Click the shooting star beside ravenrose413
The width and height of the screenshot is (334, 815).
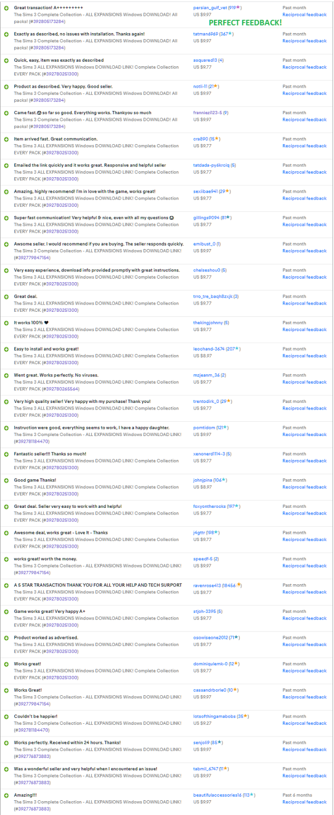[x=239, y=585]
